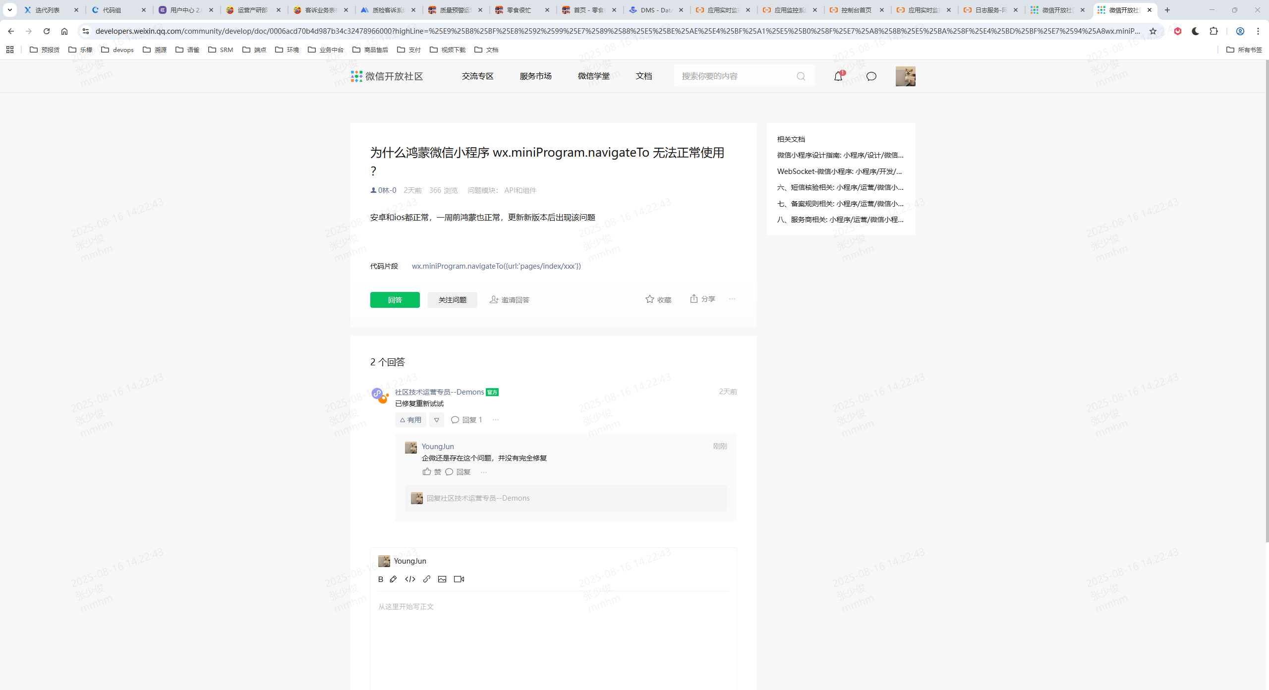Open the browser tab search dropdown
Screen dimensions: 1269x690
(9, 9)
